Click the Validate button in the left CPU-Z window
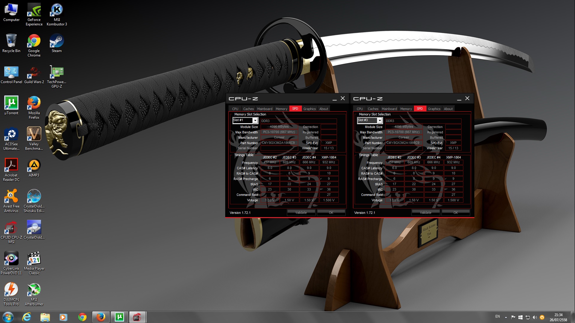The width and height of the screenshot is (575, 323). [301, 213]
